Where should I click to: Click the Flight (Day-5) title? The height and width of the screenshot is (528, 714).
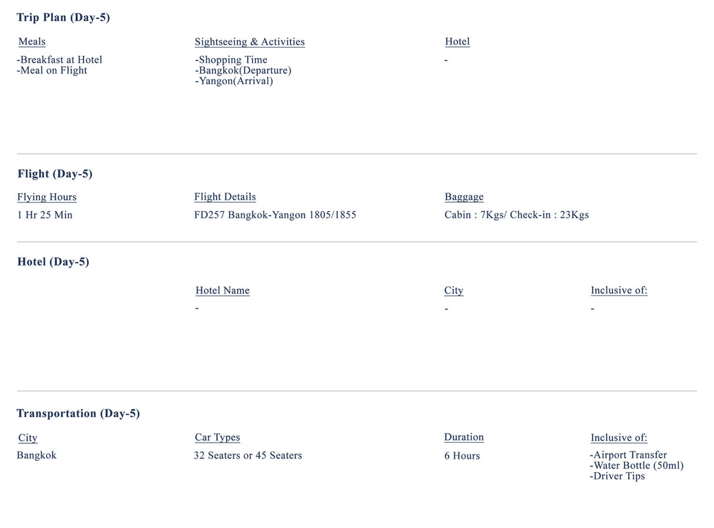pyautogui.click(x=55, y=174)
